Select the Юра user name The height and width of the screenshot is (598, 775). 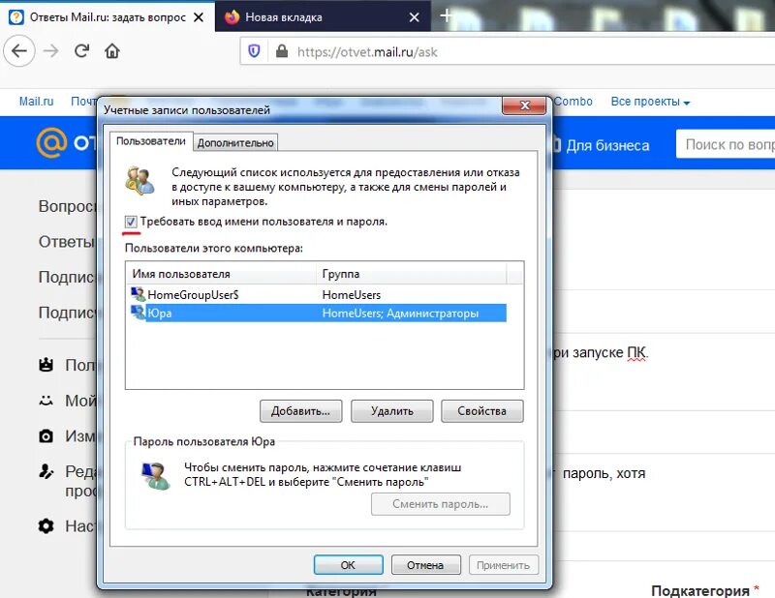160,314
